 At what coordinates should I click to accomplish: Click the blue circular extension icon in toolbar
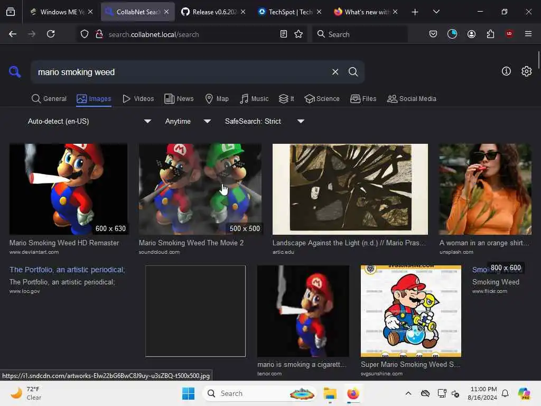(452, 34)
